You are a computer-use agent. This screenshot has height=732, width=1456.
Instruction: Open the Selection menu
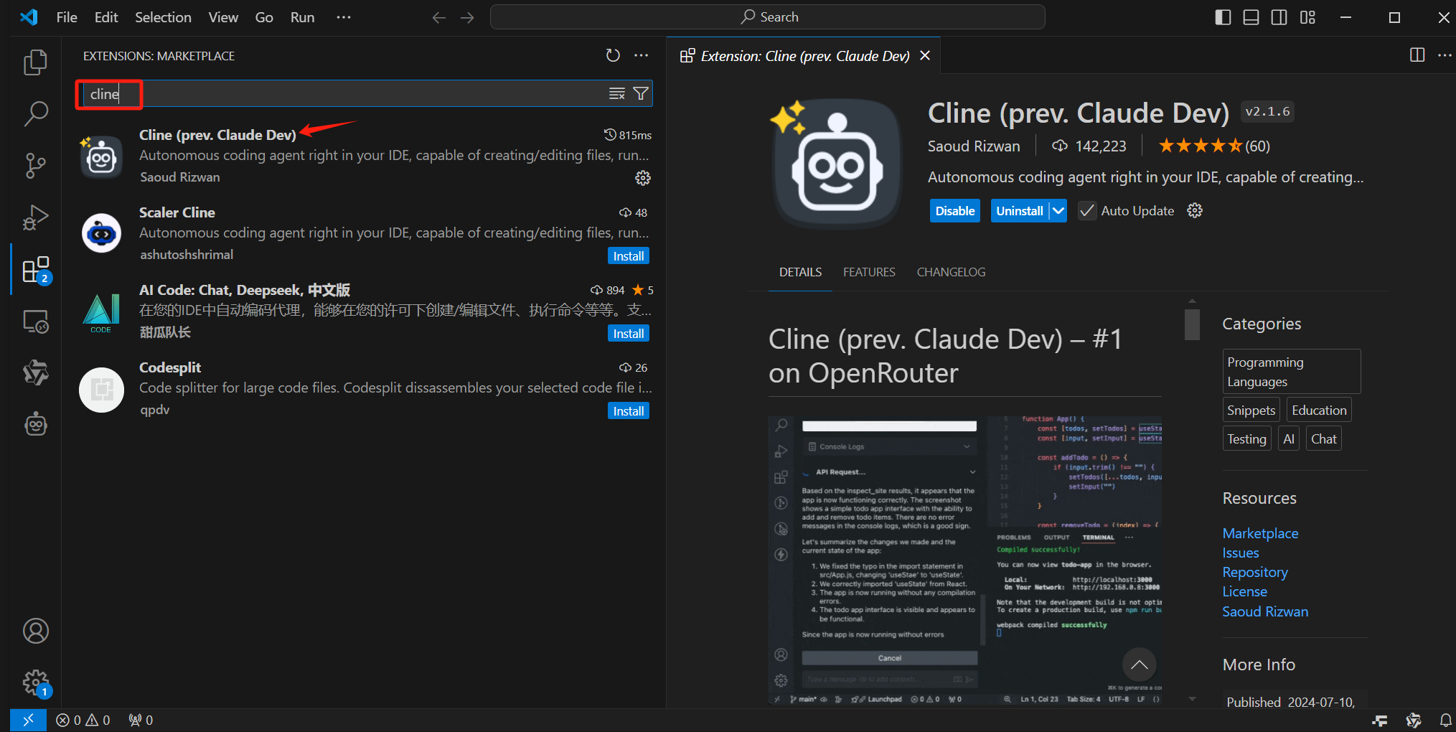click(x=163, y=17)
